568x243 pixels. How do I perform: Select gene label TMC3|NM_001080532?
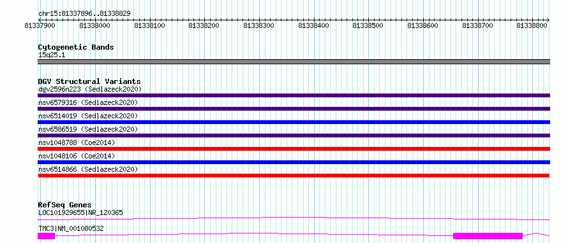(x=71, y=229)
